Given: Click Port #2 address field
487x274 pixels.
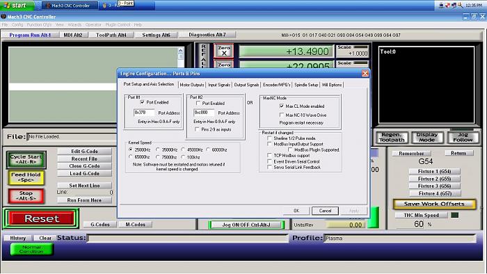Looking at the screenshot, I should [x=204, y=113].
